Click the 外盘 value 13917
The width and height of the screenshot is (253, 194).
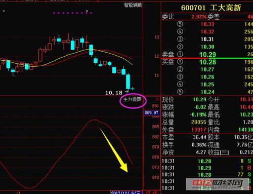click(199, 130)
